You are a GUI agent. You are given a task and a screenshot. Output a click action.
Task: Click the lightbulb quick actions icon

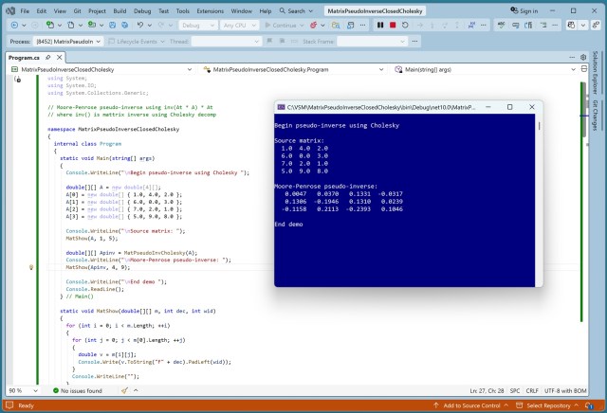pyautogui.click(x=32, y=268)
